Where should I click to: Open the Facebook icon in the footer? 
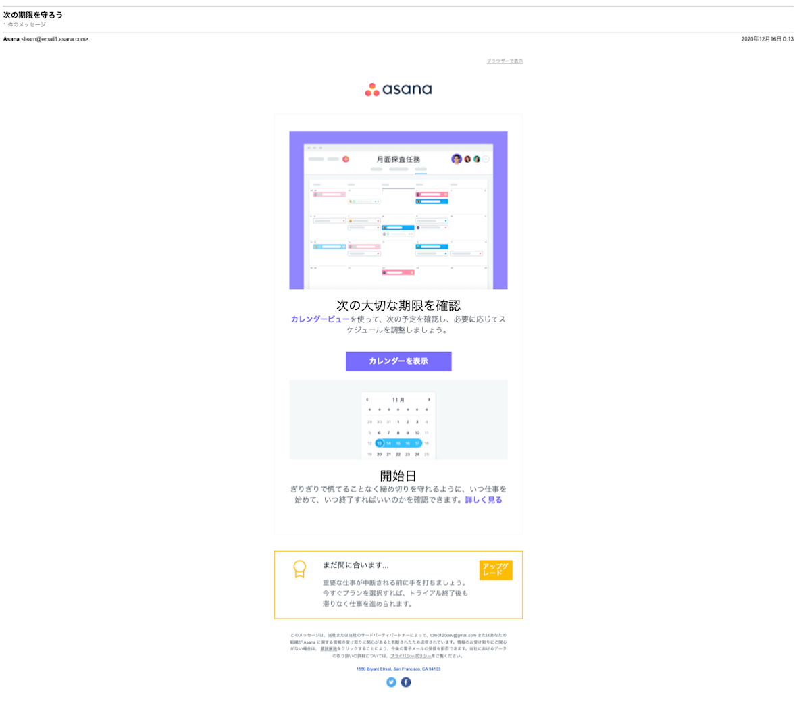pos(406,682)
